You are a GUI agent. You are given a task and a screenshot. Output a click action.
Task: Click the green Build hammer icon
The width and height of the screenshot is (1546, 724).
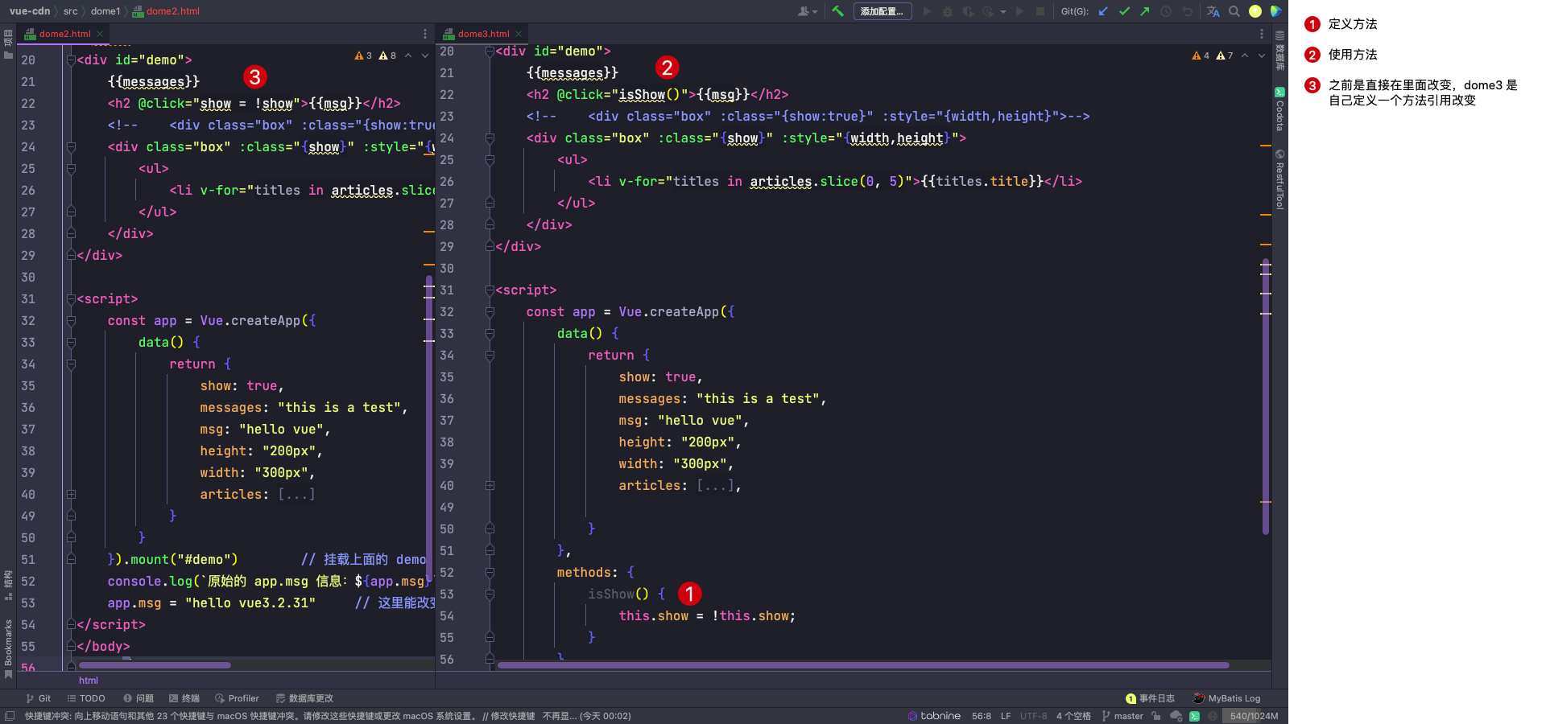pos(837,11)
